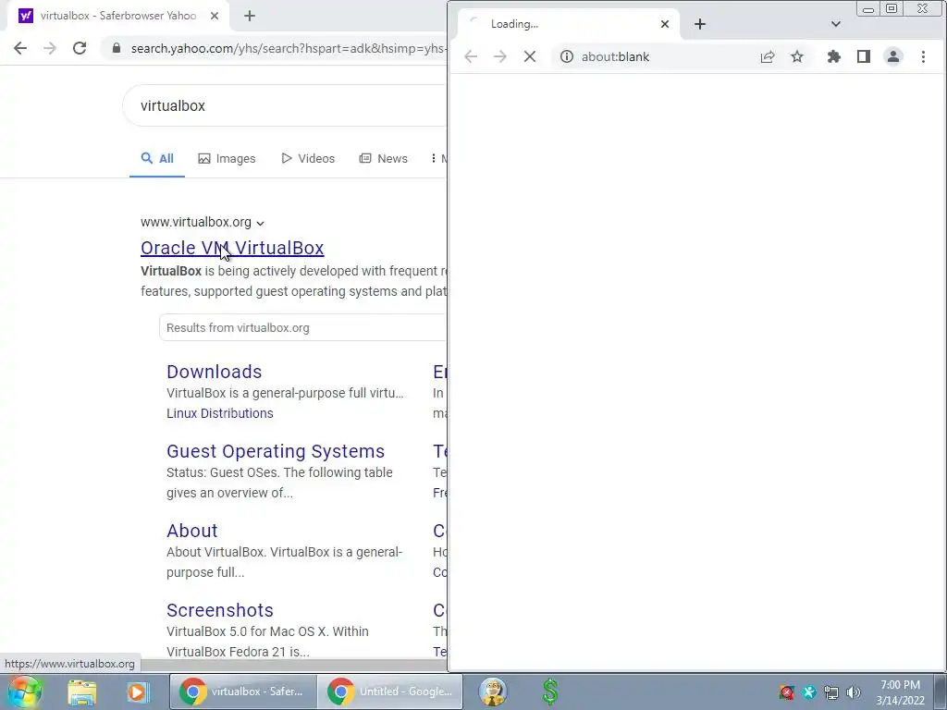The width and height of the screenshot is (947, 710).
Task: Open the Oracle VM VirtualBox result link
Action: (232, 248)
